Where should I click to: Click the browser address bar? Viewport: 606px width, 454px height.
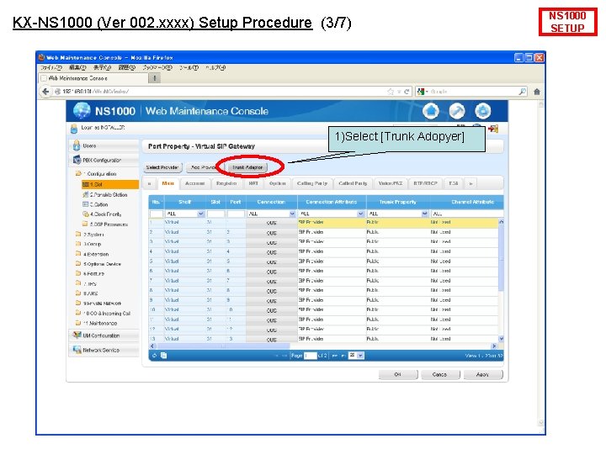coord(224,92)
